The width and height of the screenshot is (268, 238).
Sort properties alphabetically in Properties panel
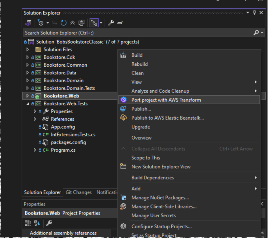(x=37, y=223)
